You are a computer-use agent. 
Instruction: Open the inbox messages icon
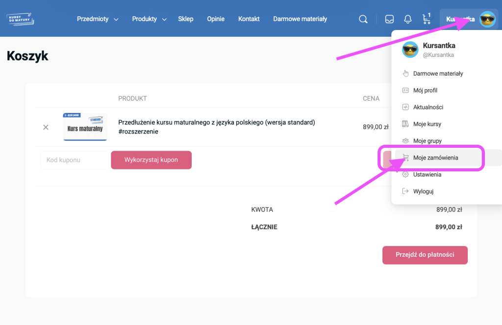coord(389,19)
